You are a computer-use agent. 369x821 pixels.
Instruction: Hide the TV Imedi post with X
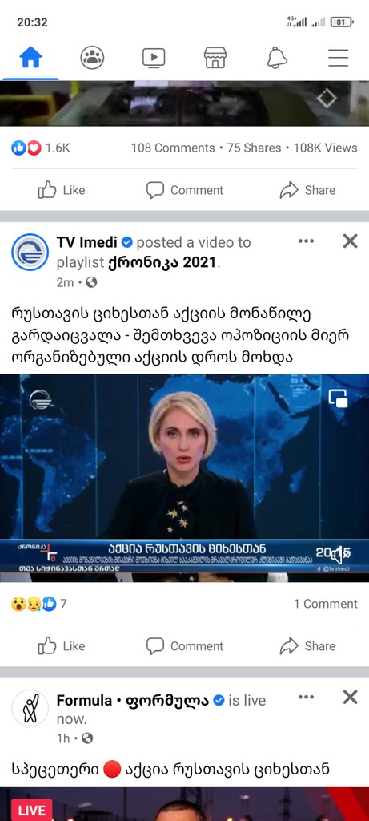[350, 241]
